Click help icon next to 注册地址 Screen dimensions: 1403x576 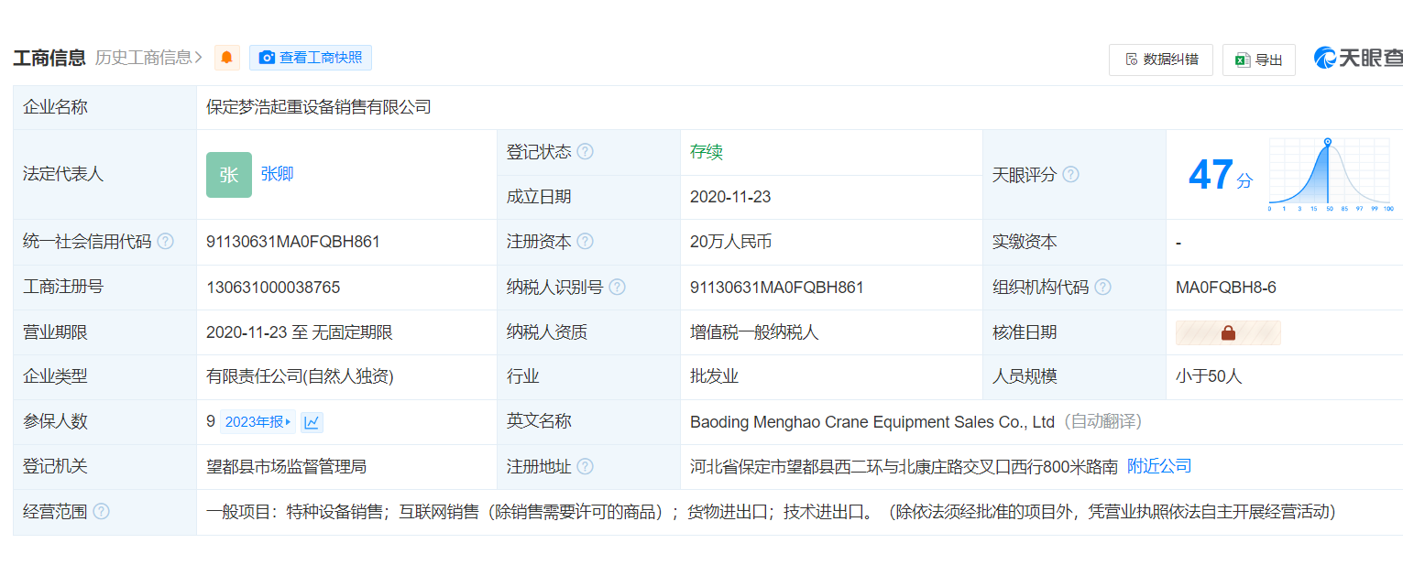click(x=585, y=467)
